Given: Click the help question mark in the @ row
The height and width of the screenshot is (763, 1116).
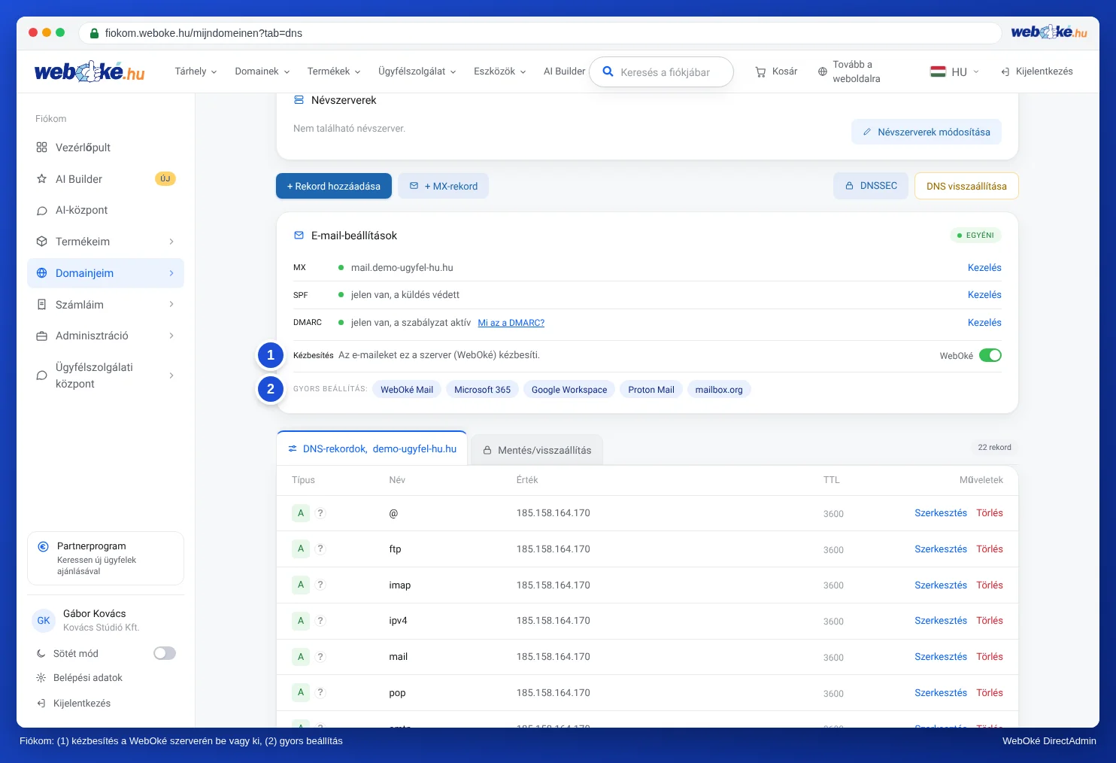Looking at the screenshot, I should 320,513.
